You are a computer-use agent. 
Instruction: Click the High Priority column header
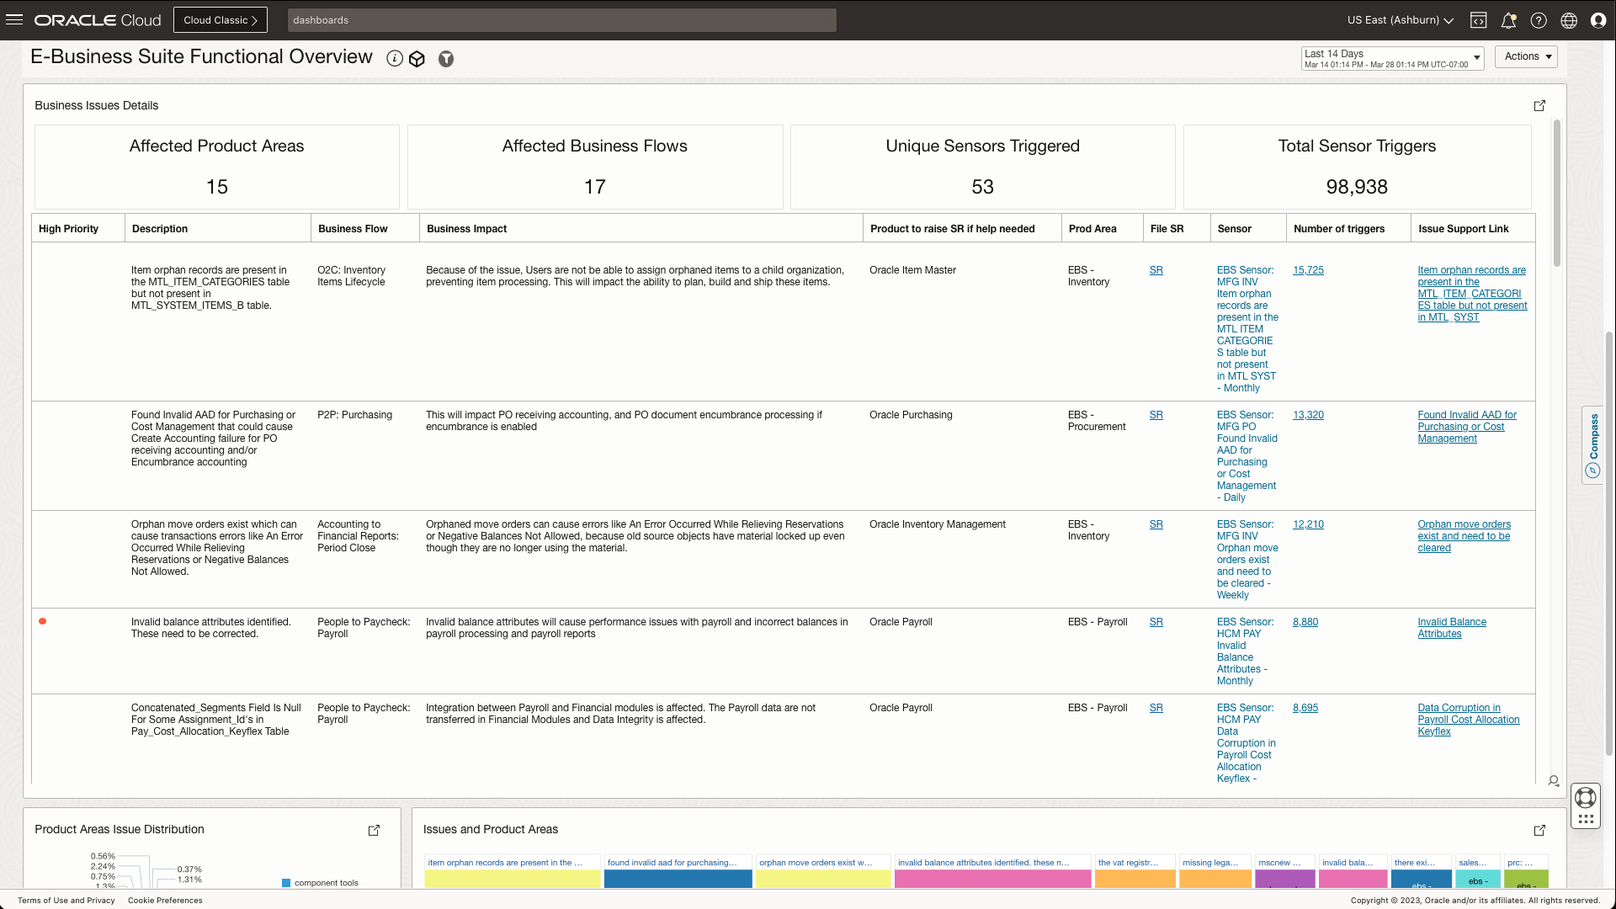pos(68,229)
